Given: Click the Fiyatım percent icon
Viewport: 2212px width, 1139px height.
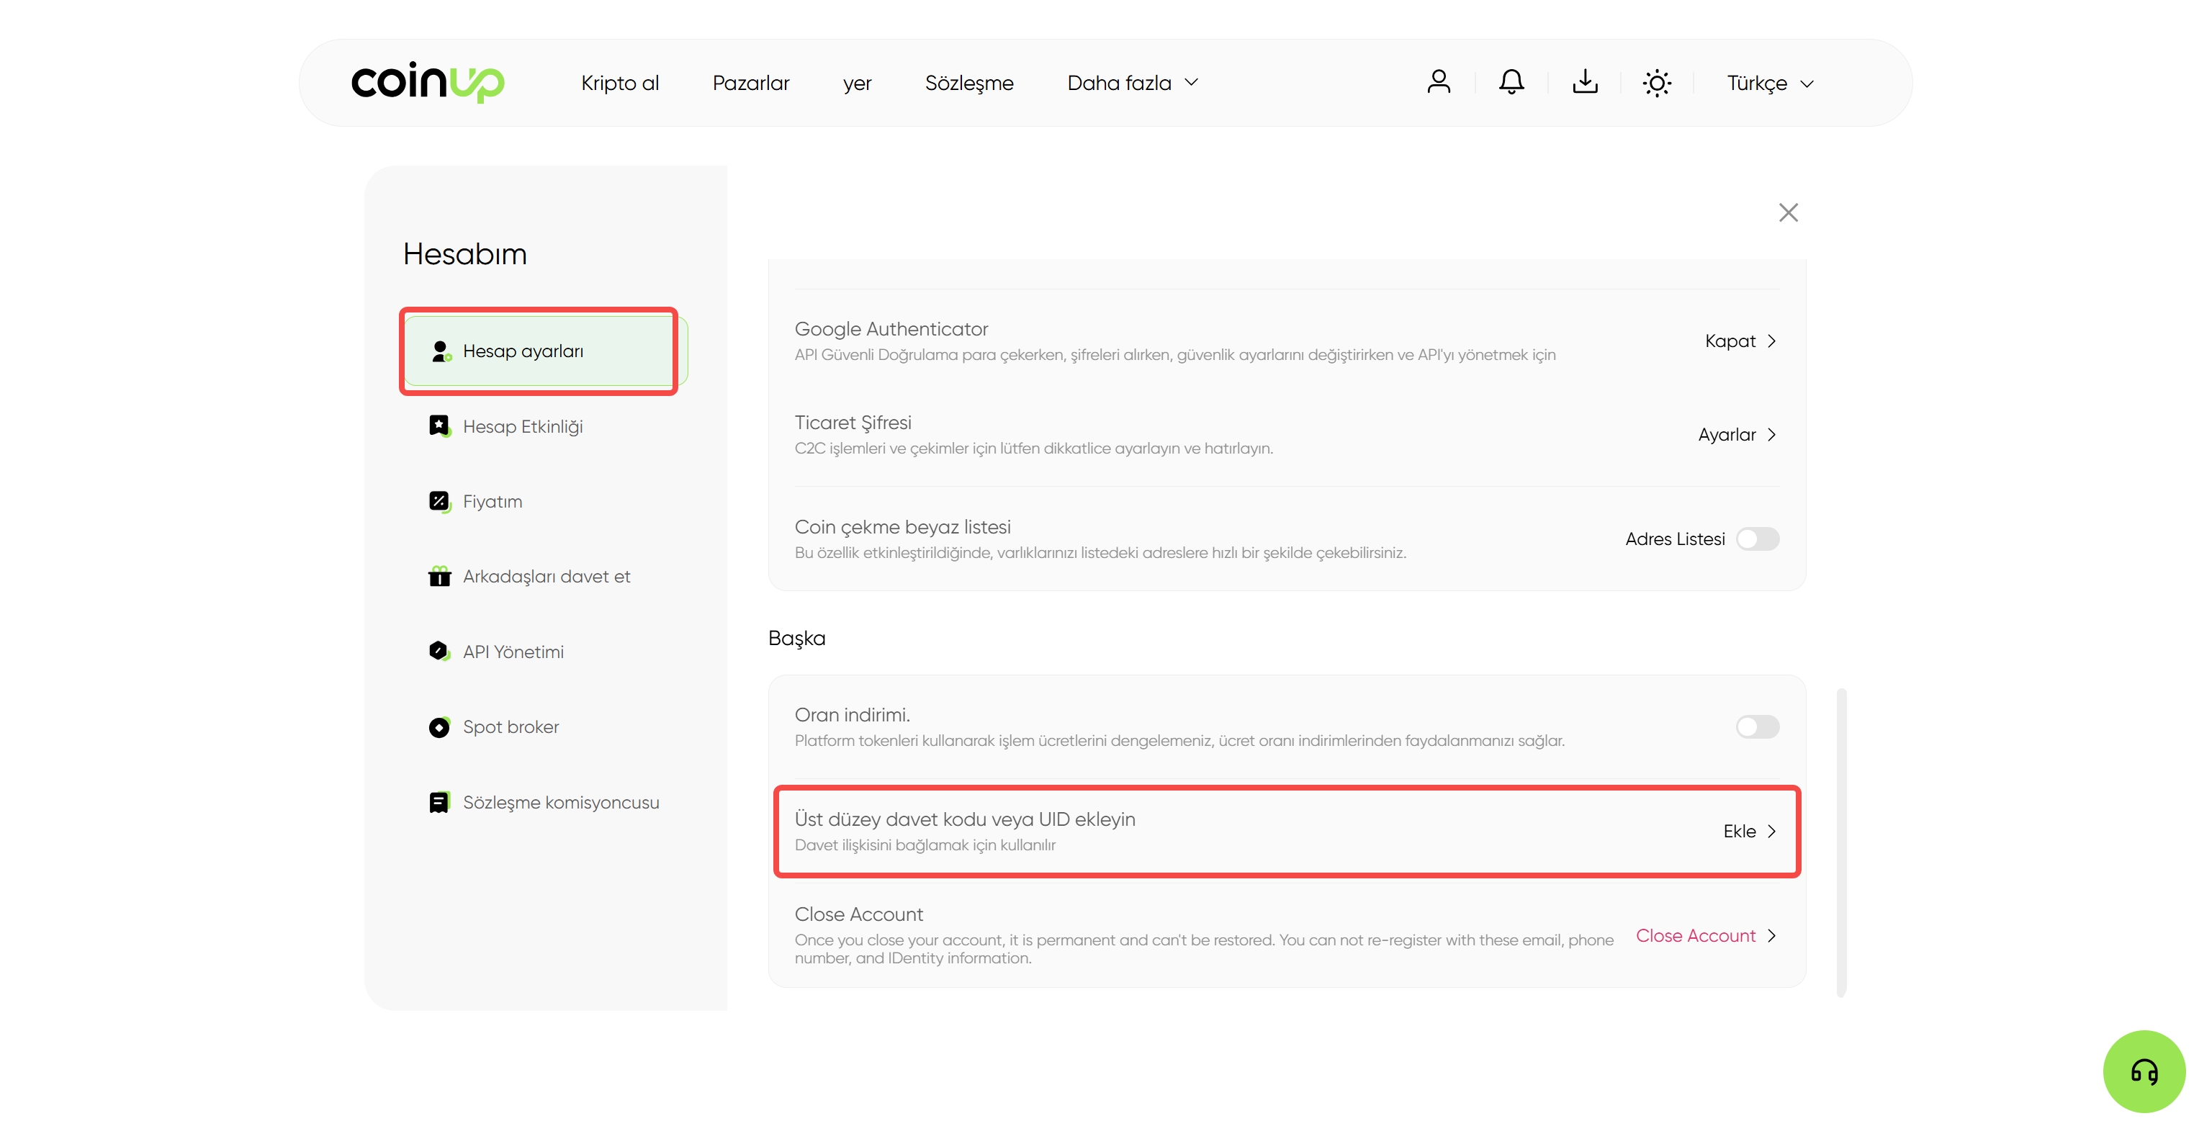Looking at the screenshot, I should [440, 501].
